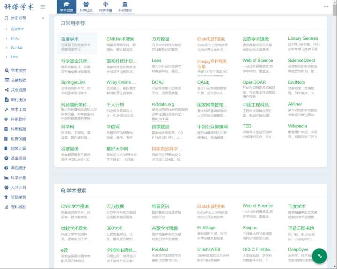Open the e读 card

click(x=77, y=255)
